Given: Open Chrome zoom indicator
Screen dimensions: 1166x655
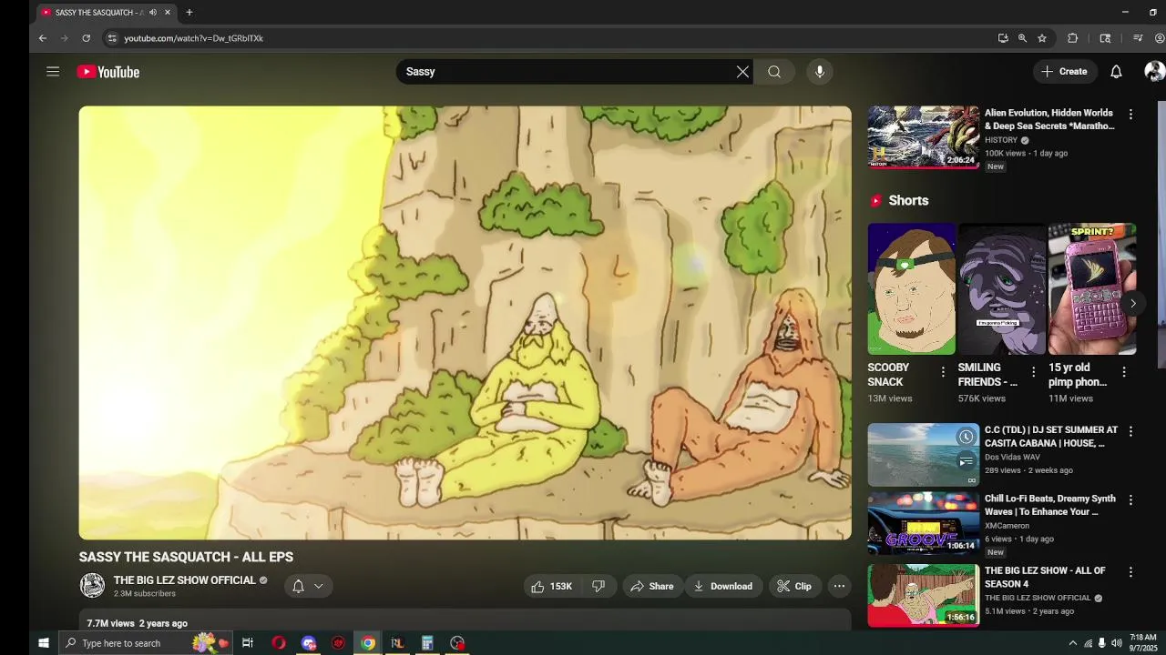Looking at the screenshot, I should coord(1022,38).
